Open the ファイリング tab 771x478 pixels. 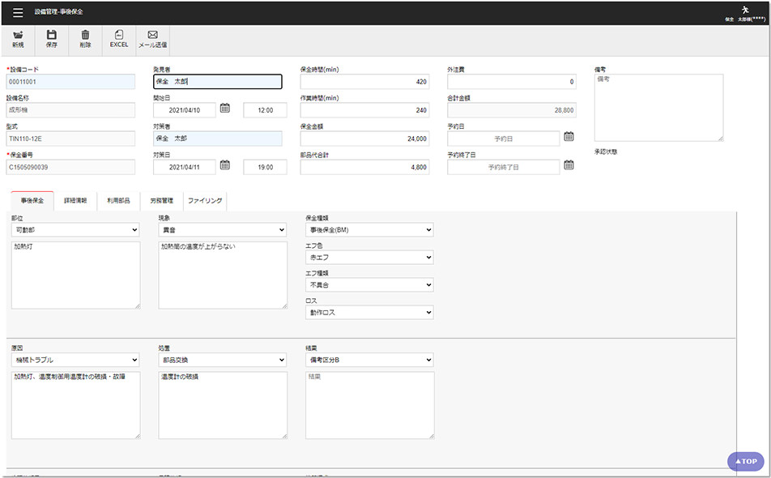coord(205,201)
